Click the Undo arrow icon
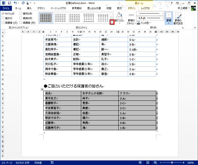Screen dimensions: 198x165 (x=15, y=3)
